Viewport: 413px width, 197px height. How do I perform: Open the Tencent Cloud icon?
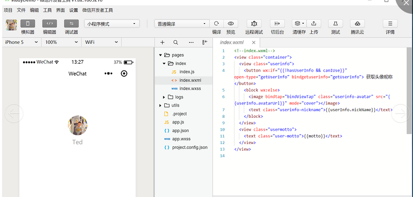[x=358, y=24]
